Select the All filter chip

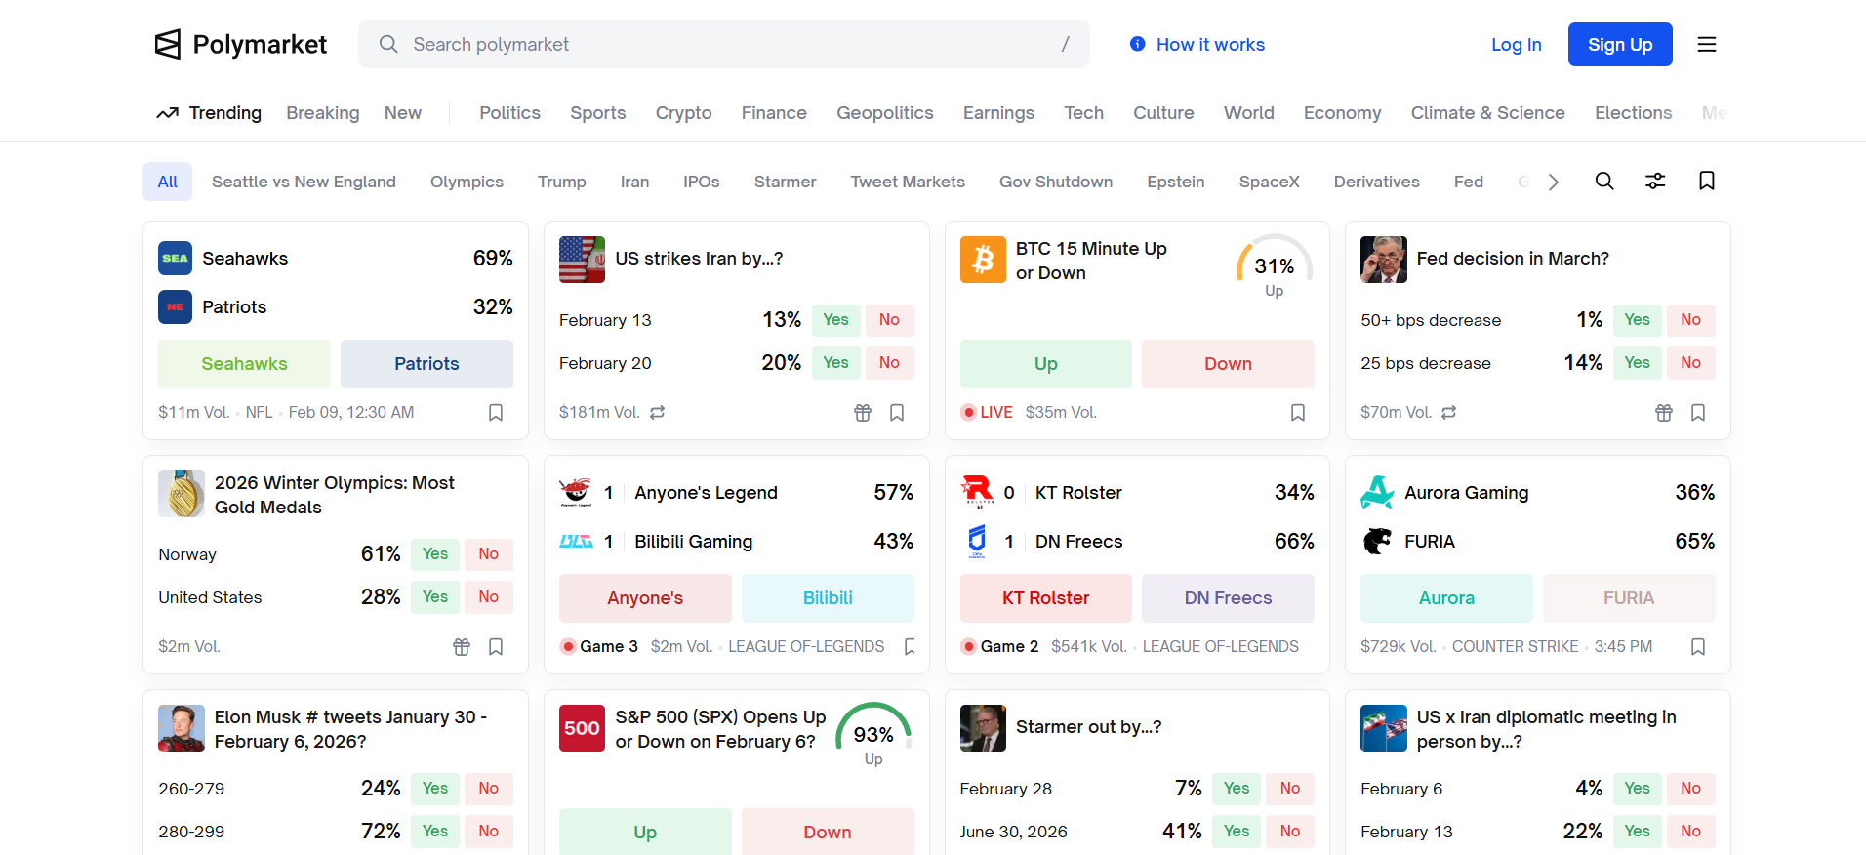(168, 182)
